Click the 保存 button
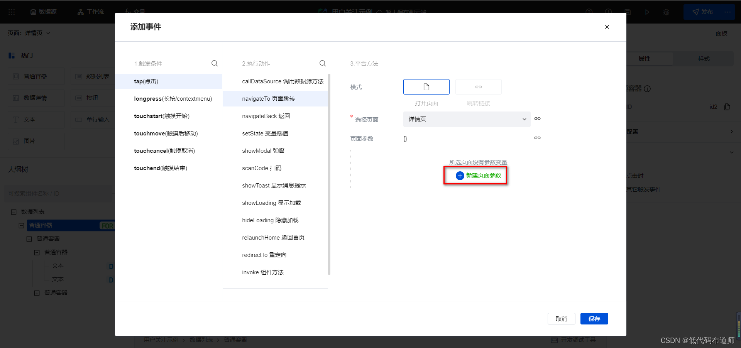741x348 pixels. point(594,319)
